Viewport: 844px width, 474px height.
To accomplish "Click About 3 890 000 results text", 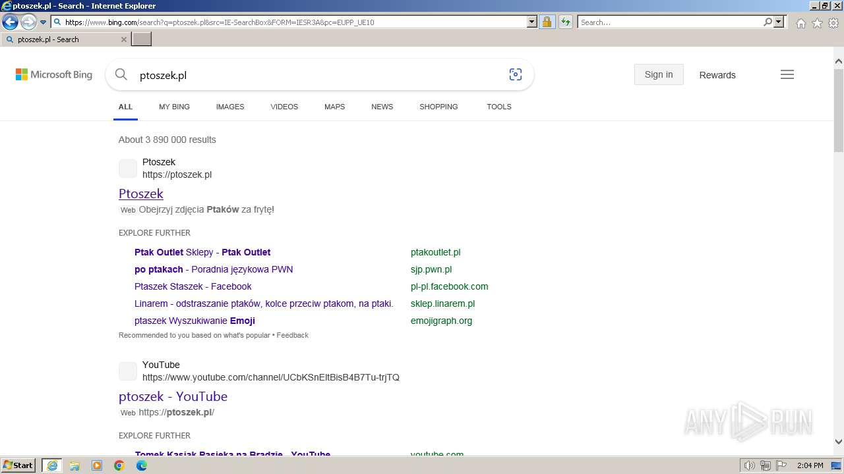I will point(167,140).
